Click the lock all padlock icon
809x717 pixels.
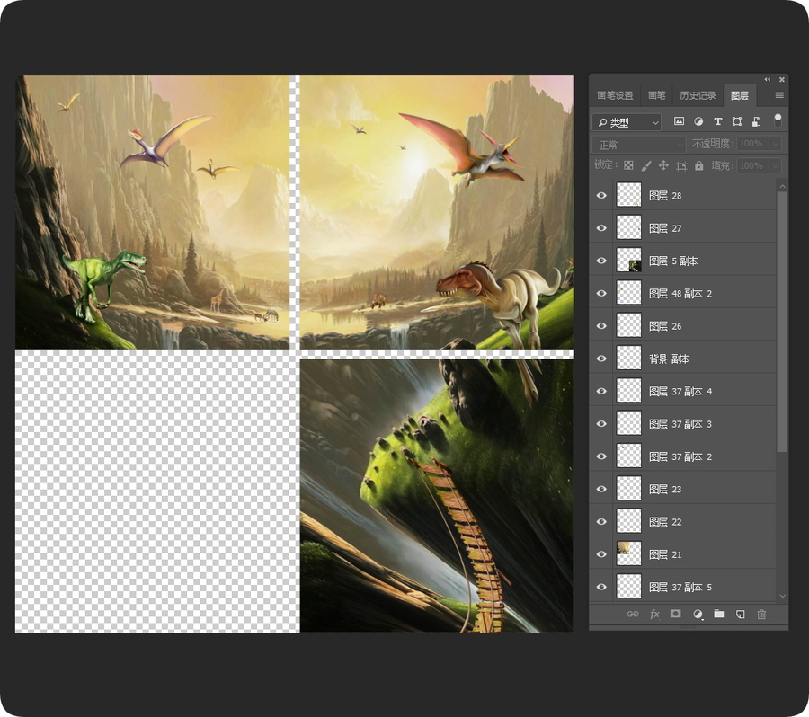[x=699, y=165]
